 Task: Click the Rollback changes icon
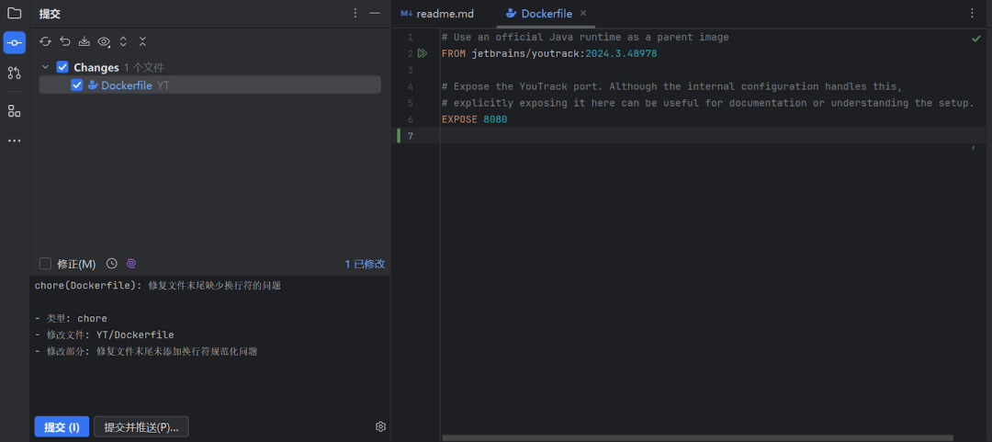[64, 41]
